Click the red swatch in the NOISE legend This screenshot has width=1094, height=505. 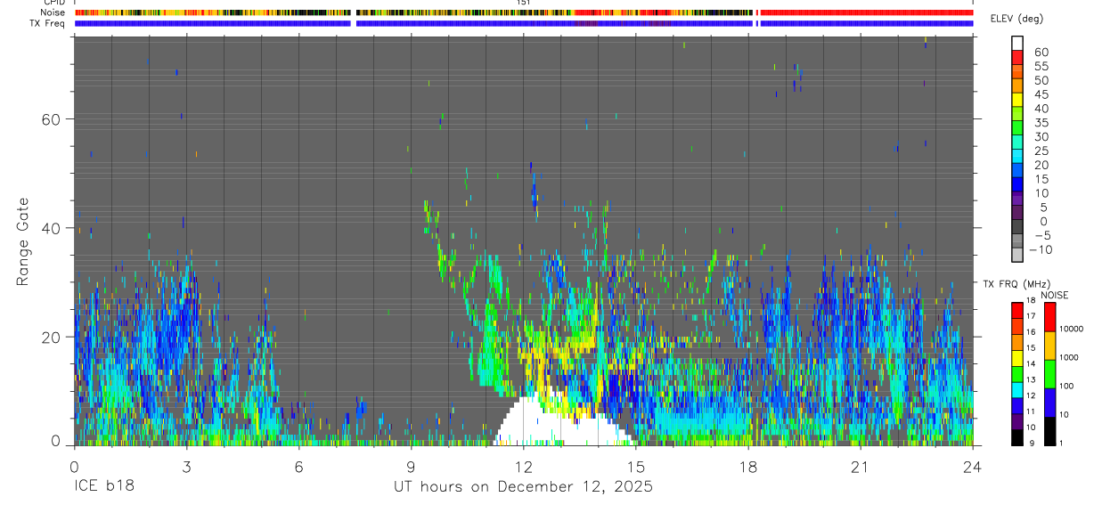point(1049,317)
